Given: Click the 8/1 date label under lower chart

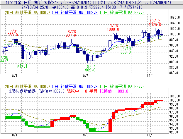Looking at the screenshot, I should pyautogui.click(x=15, y=135).
